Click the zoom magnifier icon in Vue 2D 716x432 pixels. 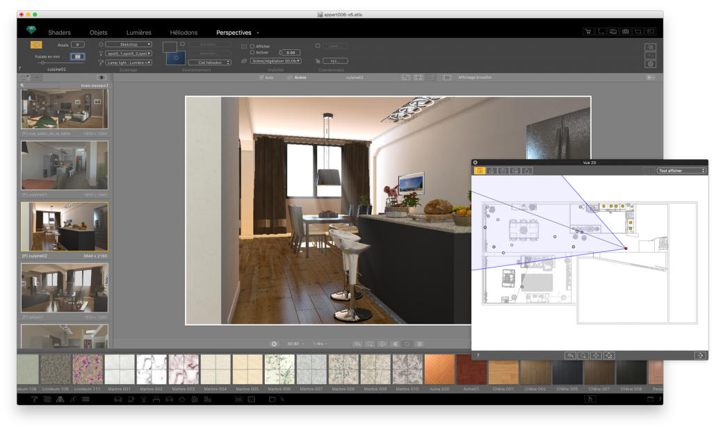tap(584, 356)
